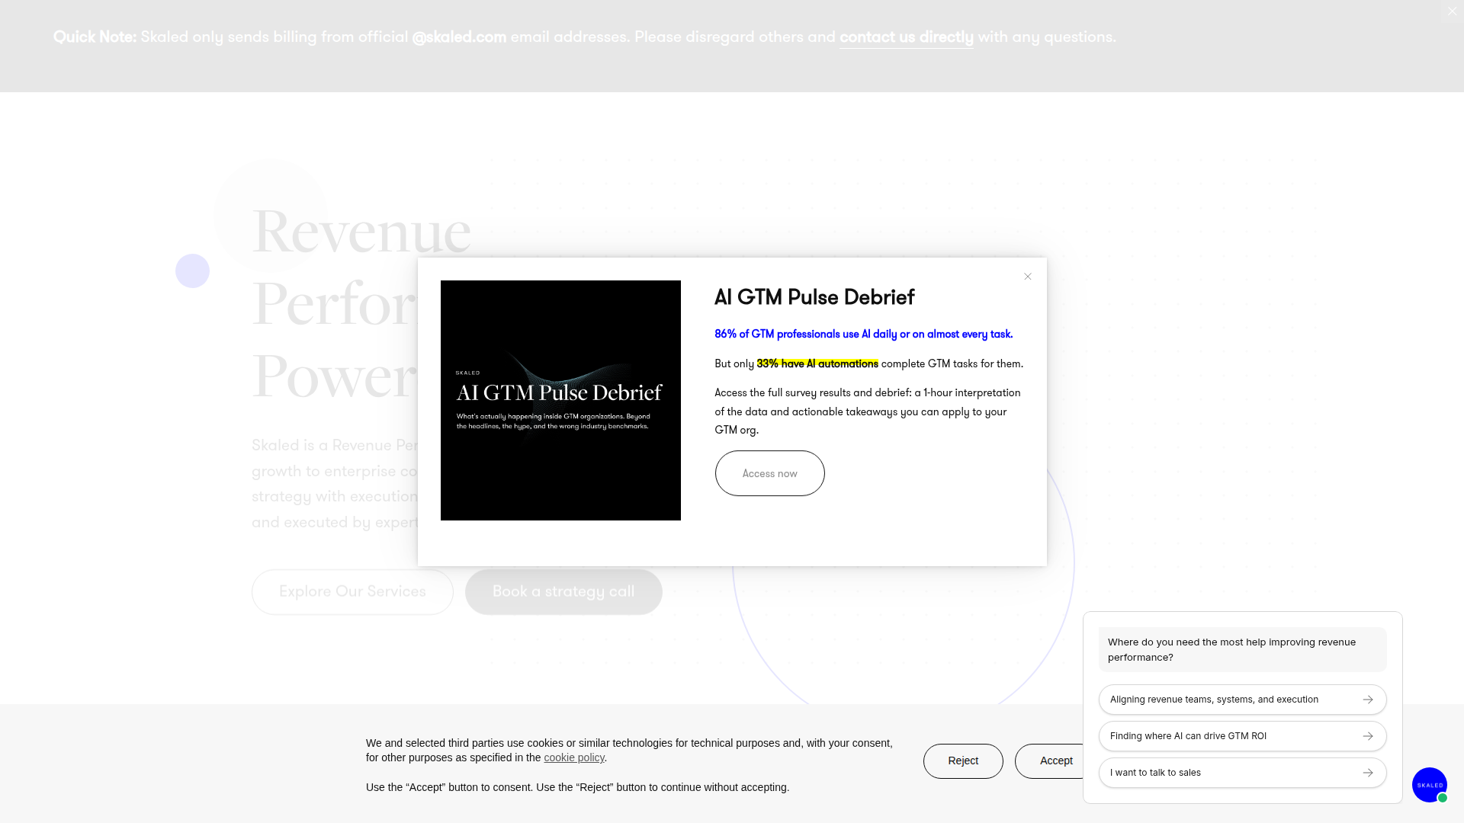Open the cookie policy link

point(574,757)
